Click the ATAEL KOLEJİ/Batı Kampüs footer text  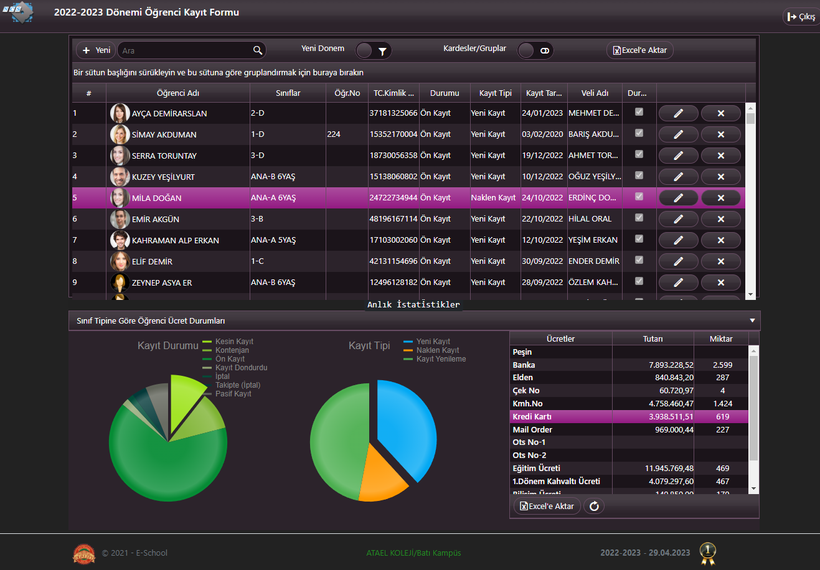coord(413,553)
